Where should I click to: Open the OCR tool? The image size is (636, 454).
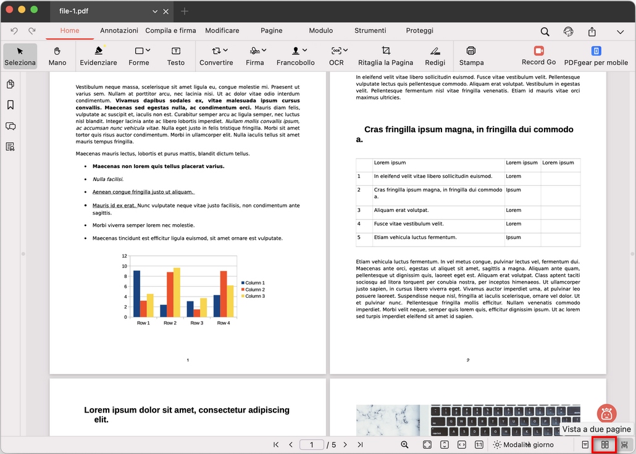pyautogui.click(x=337, y=56)
